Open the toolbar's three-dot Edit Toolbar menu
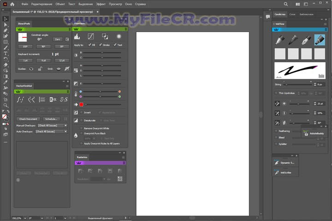This screenshot has height=221, width=332. coord(6,142)
